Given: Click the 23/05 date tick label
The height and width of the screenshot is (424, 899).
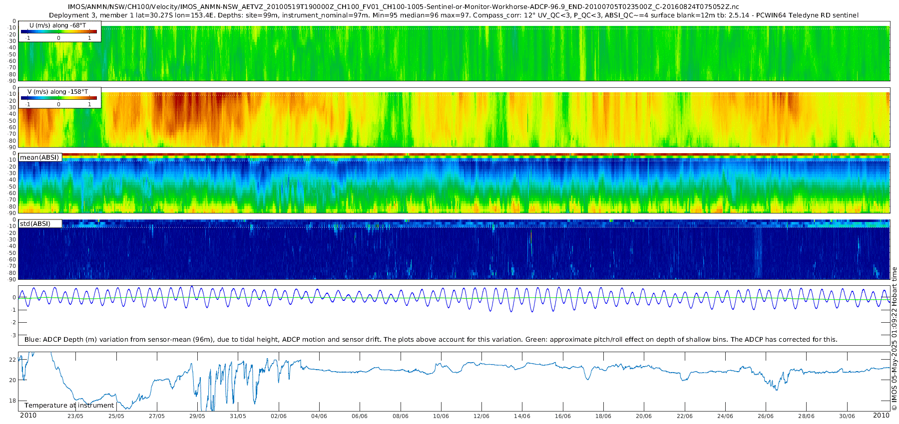Looking at the screenshot, I should pos(75,416).
